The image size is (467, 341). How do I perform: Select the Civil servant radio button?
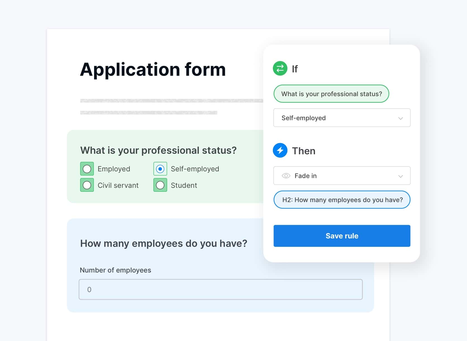[x=87, y=185]
